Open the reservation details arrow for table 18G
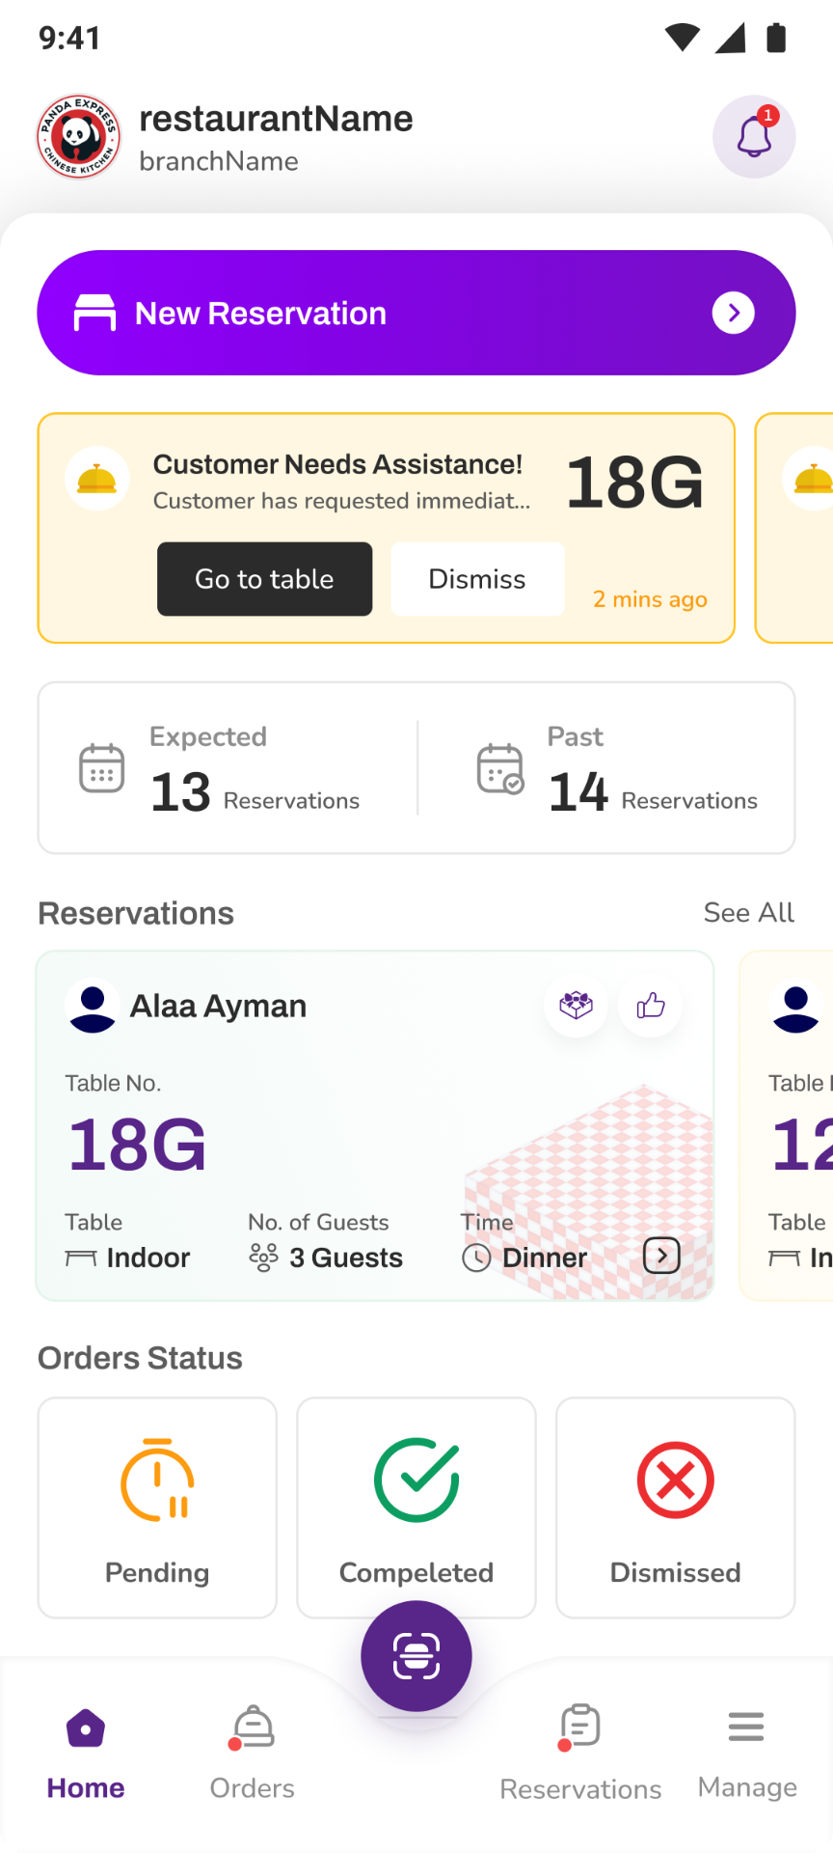The height and width of the screenshot is (1853, 833). click(x=661, y=1256)
